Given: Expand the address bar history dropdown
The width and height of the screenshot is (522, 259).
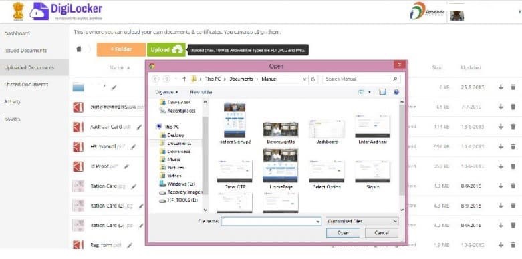Looking at the screenshot, I should [x=305, y=79].
